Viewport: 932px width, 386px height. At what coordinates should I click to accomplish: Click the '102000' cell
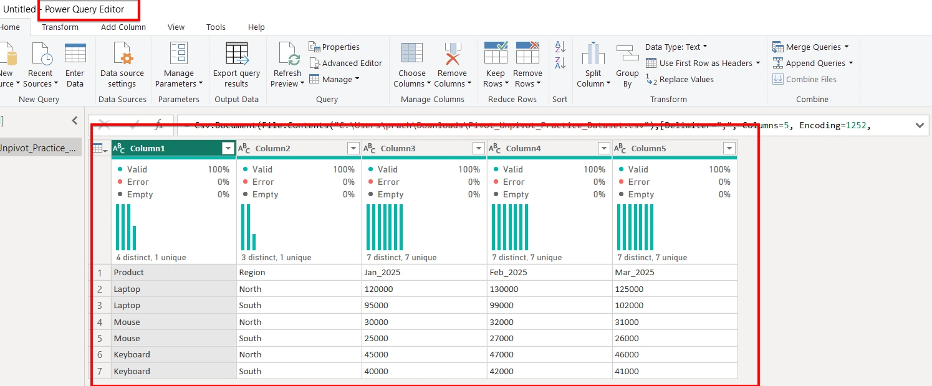click(675, 305)
